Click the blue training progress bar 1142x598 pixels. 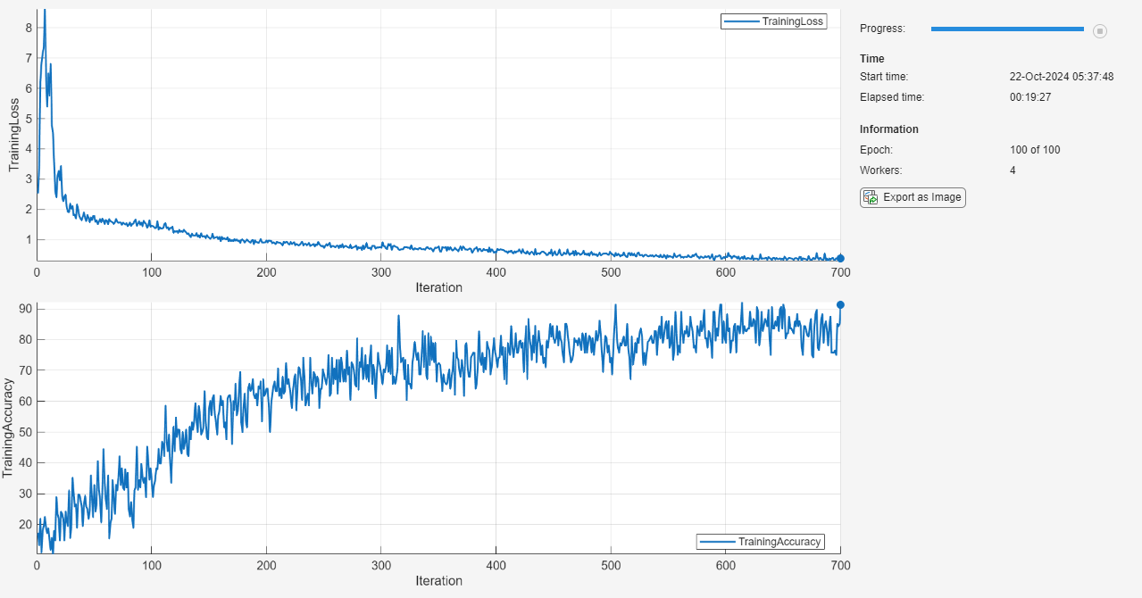1007,29
